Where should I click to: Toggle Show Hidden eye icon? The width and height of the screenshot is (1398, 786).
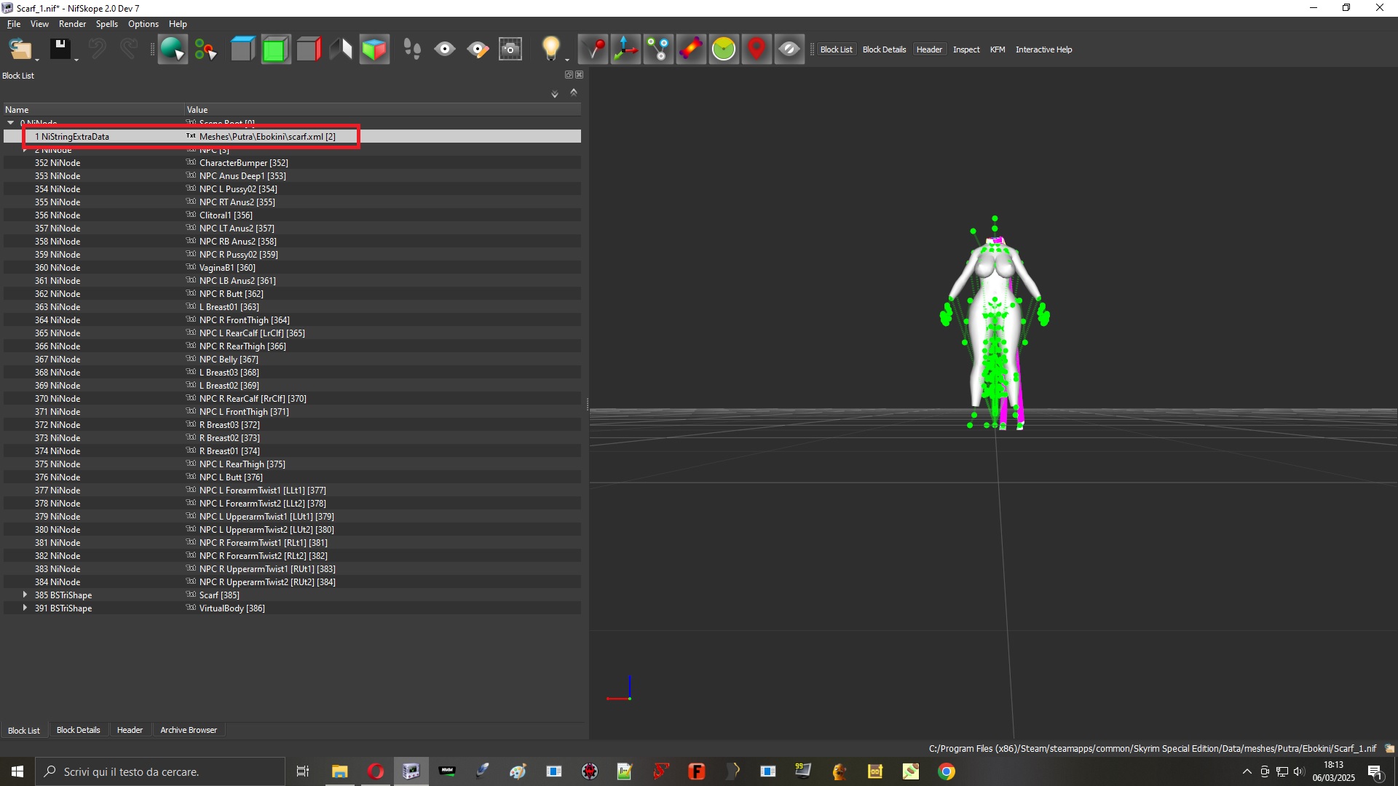(789, 49)
